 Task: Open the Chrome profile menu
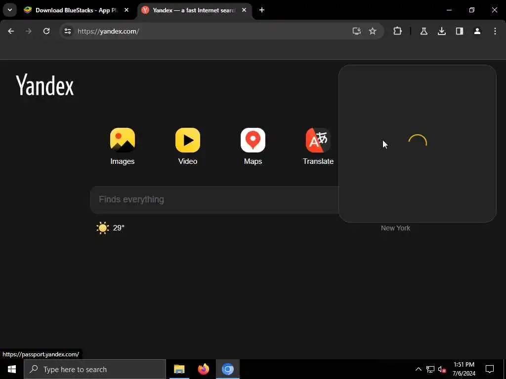tap(477, 31)
